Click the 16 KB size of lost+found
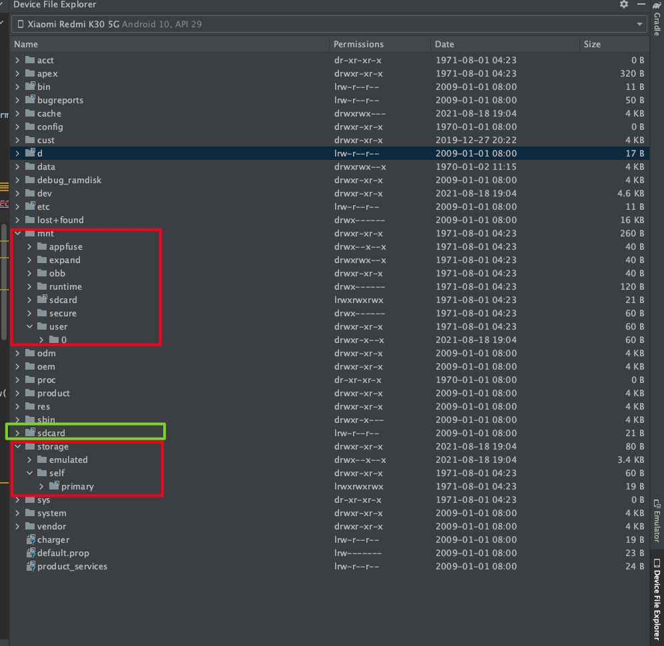The width and height of the screenshot is (664, 646). [632, 220]
